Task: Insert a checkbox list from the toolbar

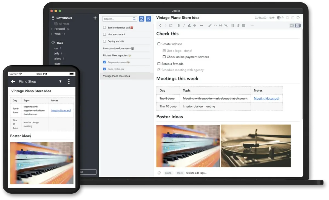Action: (243, 25)
